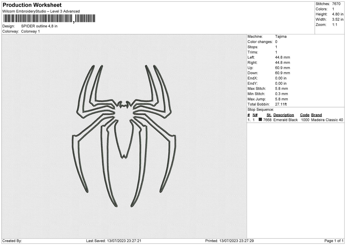Viewport: 346px width, 245px height.
Task: Click the design name SPIDER outline 4,8 in
Action: pyautogui.click(x=40, y=26)
